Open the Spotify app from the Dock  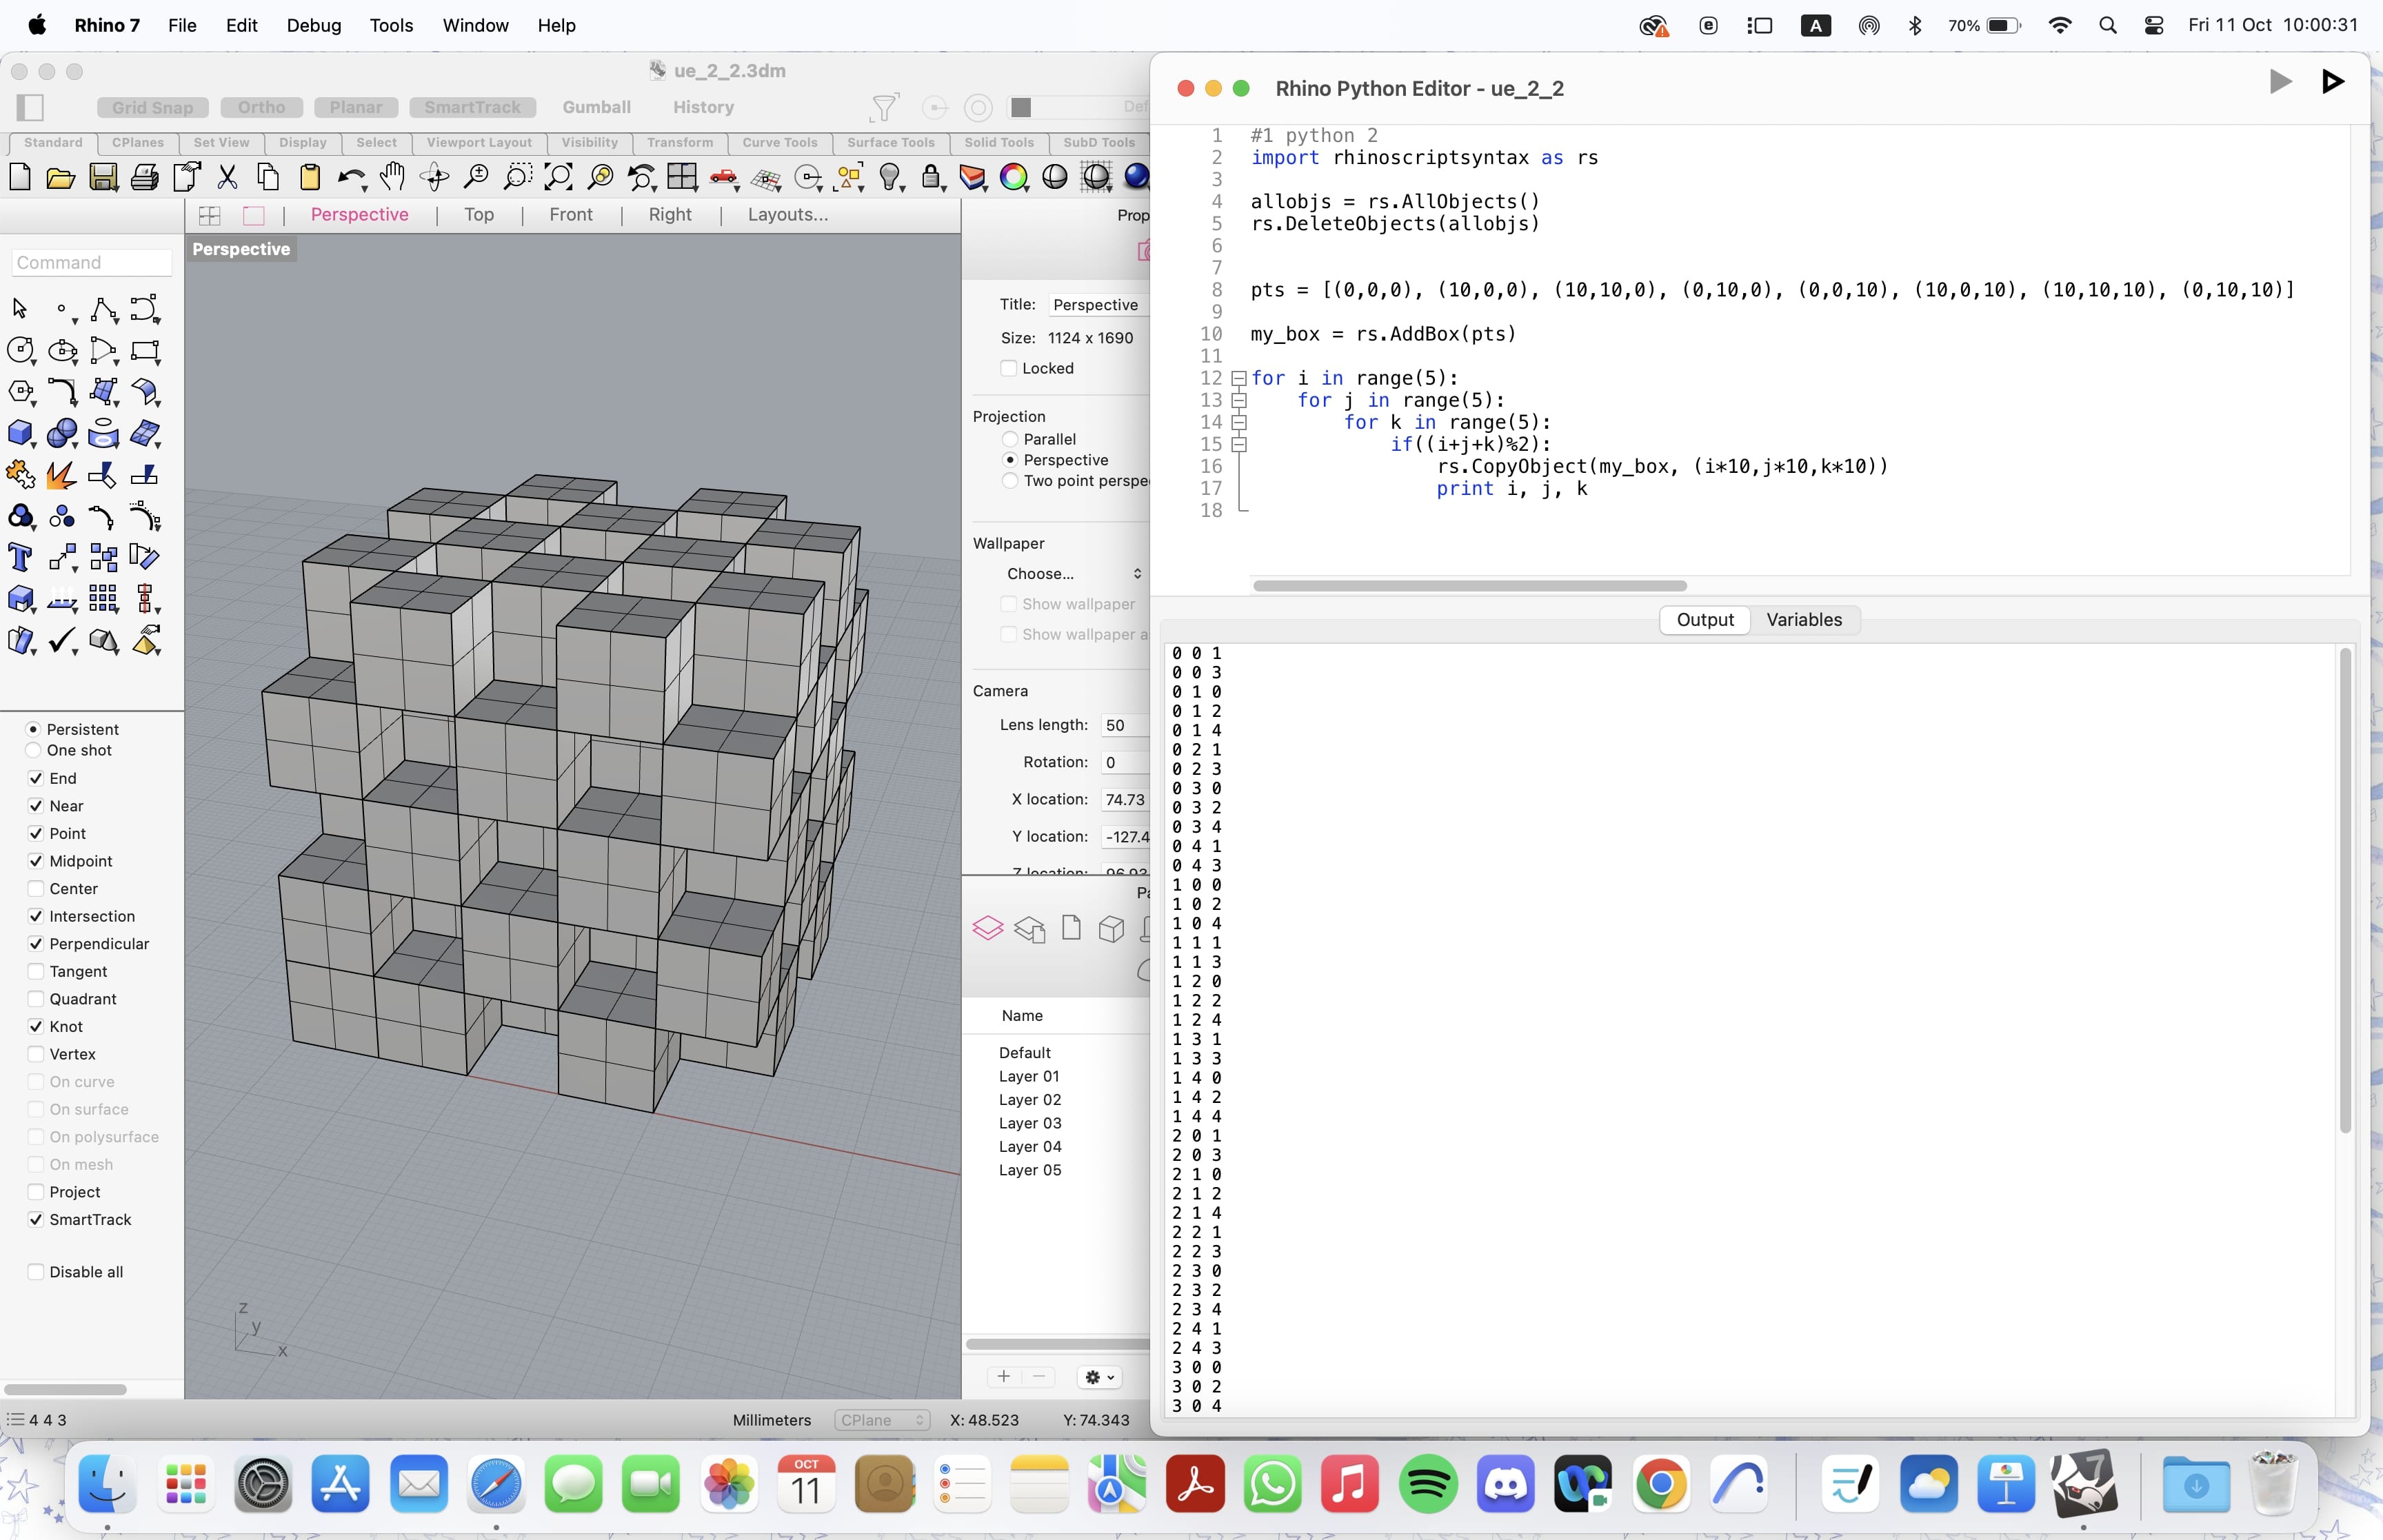click(1427, 1484)
